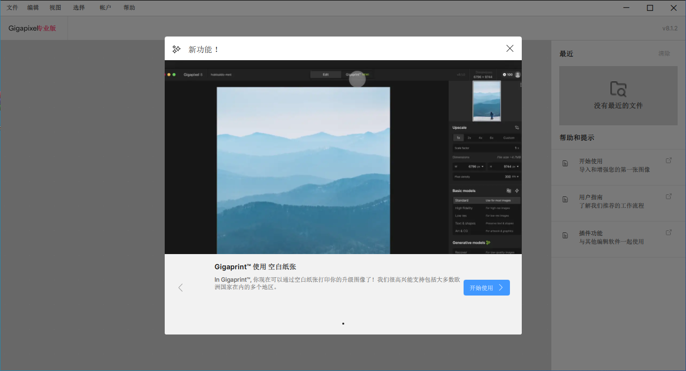Screen dimensions: 686x371
Task: Open the 选择 menu
Action: click(79, 8)
